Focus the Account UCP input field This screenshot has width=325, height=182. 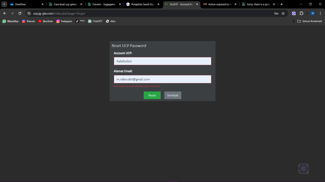pyautogui.click(x=162, y=61)
